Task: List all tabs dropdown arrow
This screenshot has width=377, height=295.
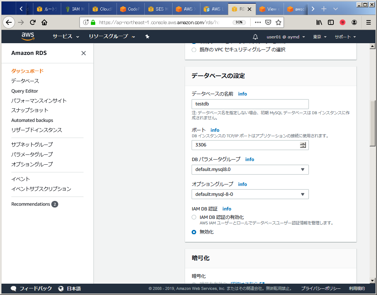Action: [336, 9]
